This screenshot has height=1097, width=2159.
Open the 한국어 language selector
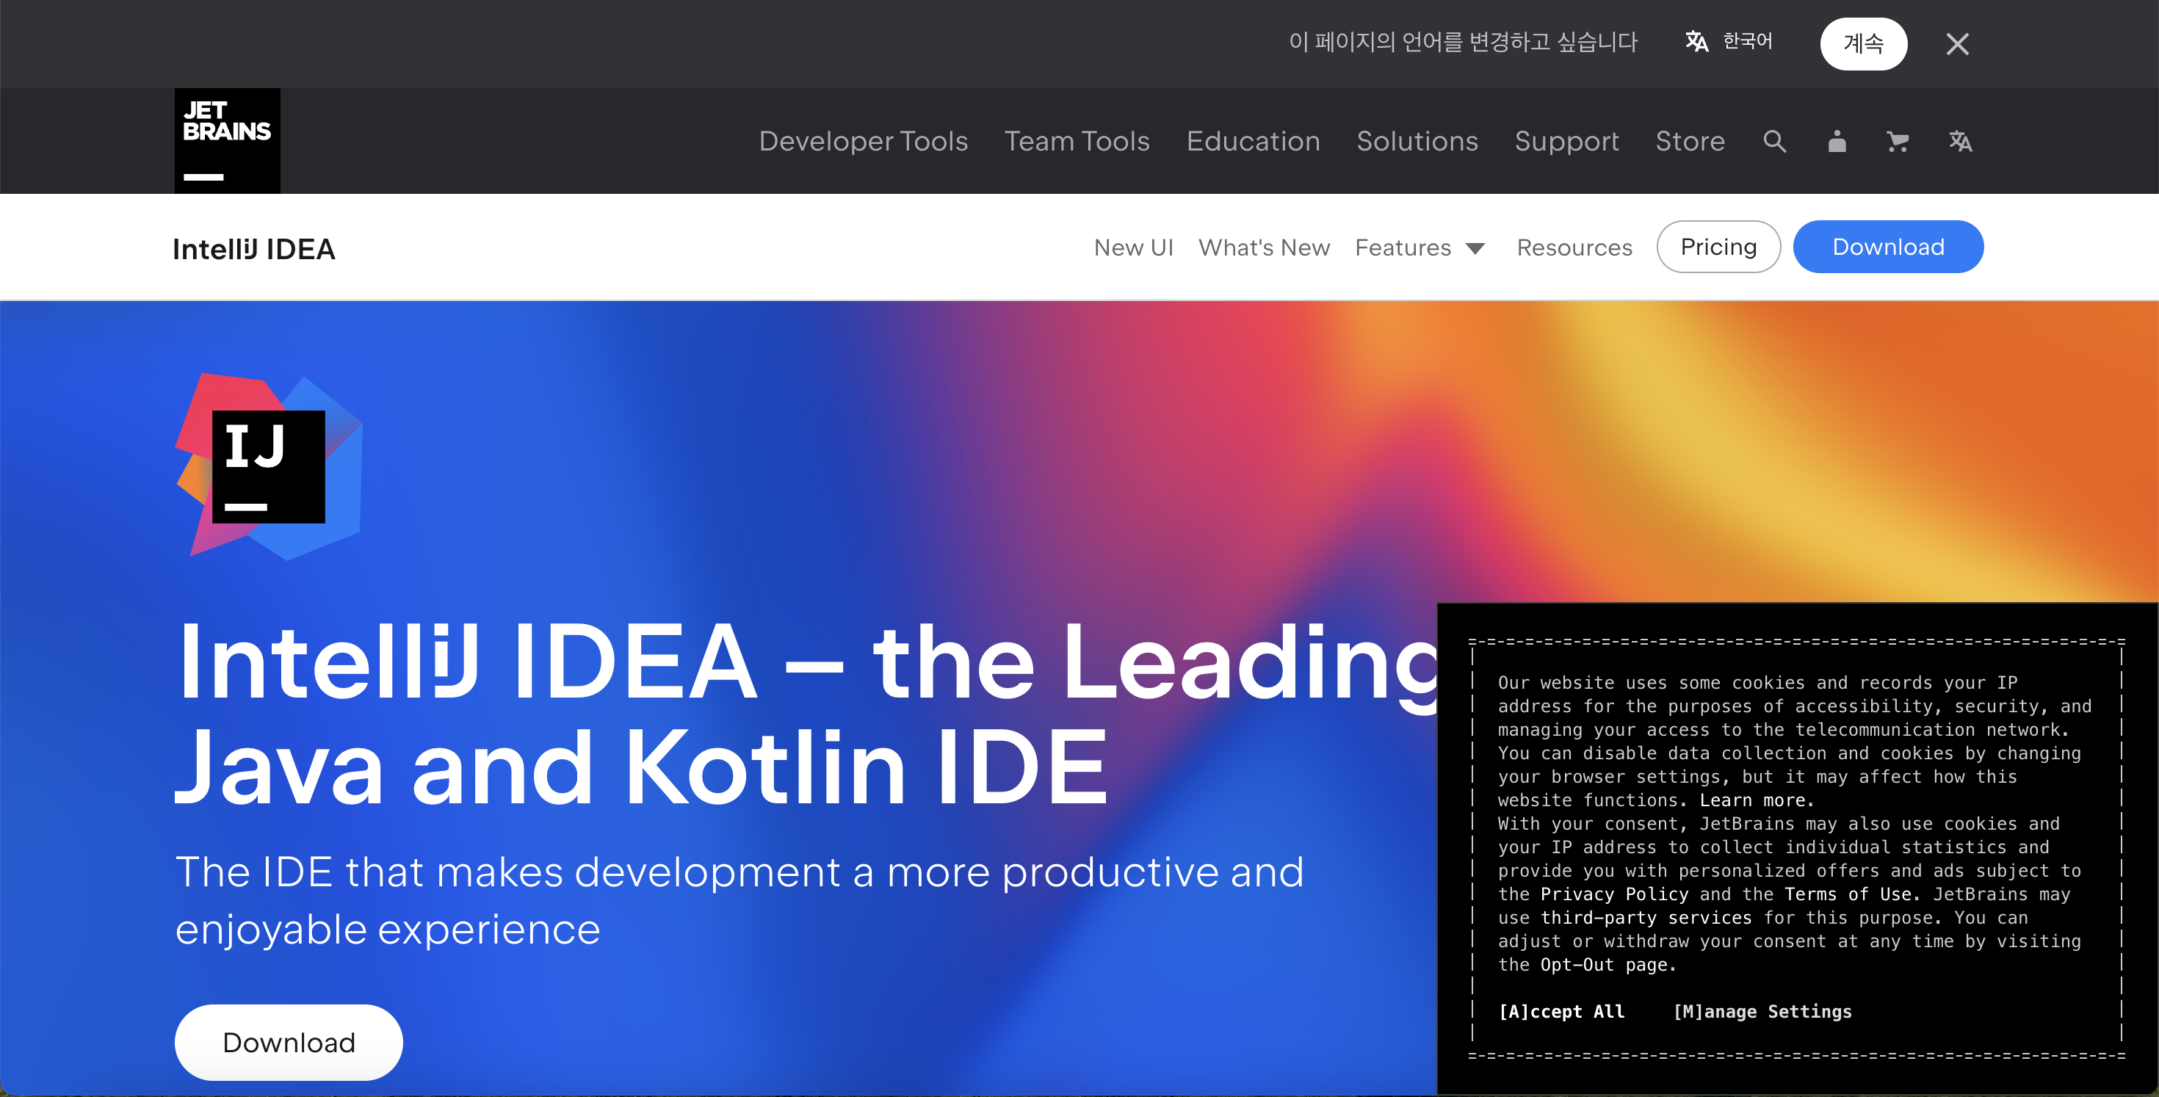pos(1748,42)
